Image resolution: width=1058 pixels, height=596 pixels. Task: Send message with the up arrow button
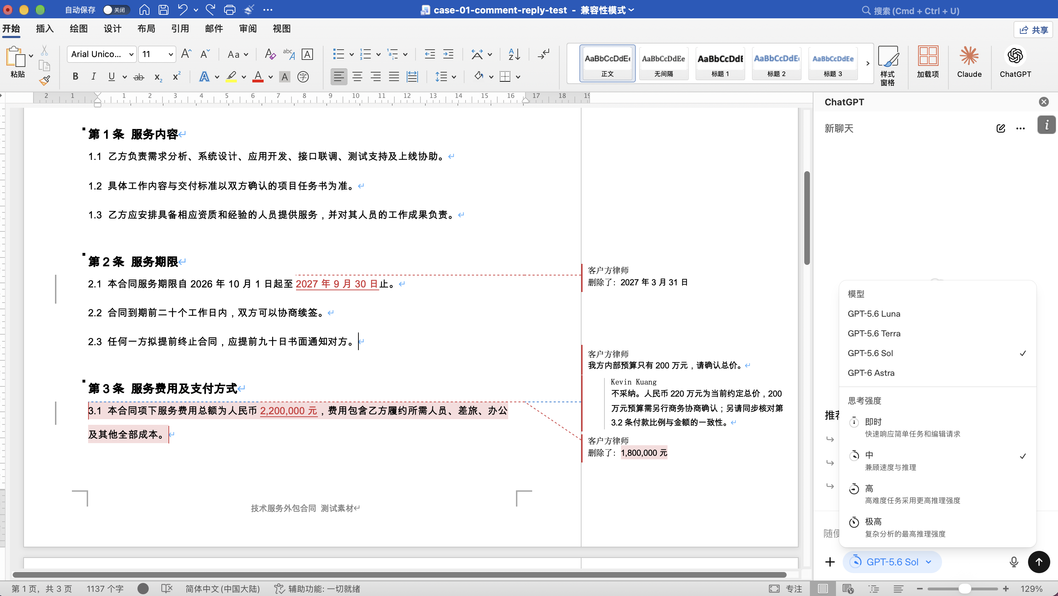pos(1039,561)
